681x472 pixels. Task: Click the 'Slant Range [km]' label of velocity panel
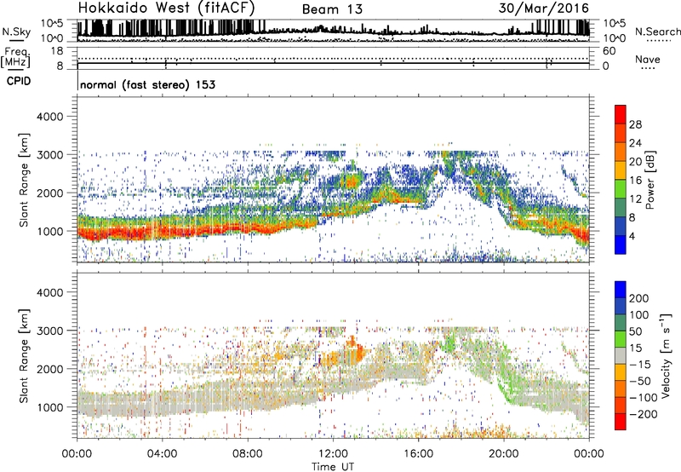(24, 356)
